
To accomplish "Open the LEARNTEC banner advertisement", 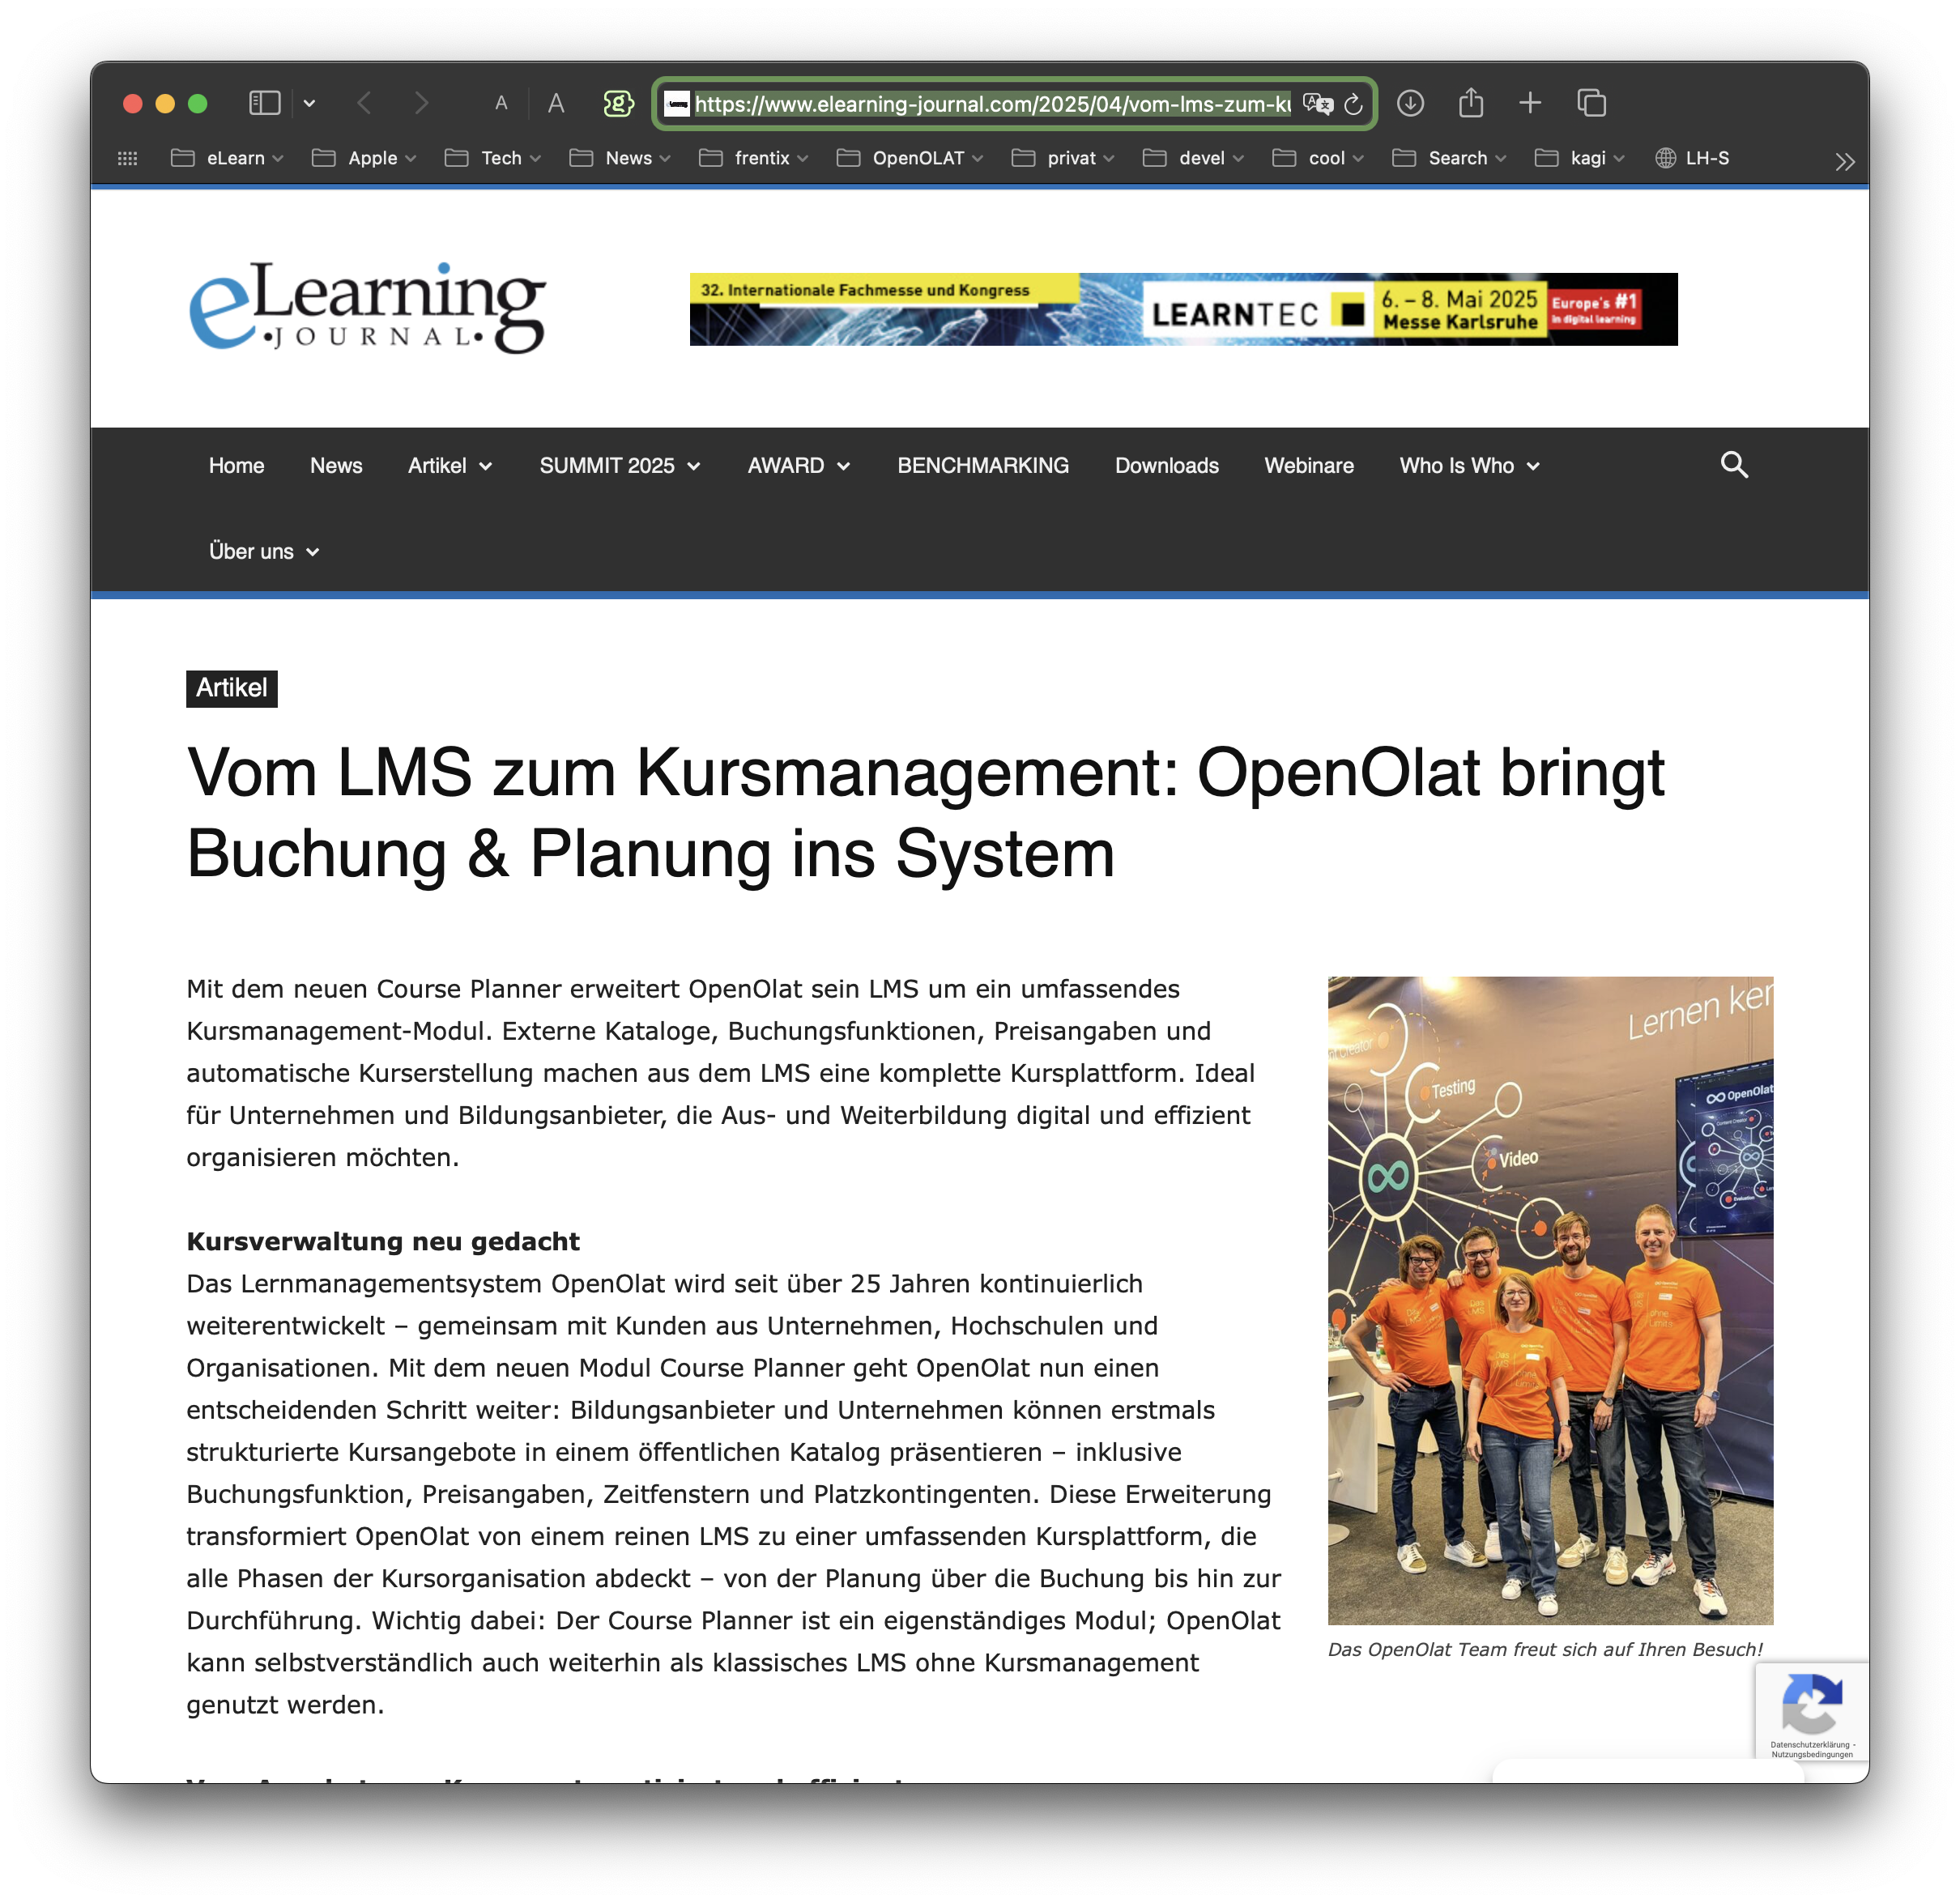I will (1183, 309).
